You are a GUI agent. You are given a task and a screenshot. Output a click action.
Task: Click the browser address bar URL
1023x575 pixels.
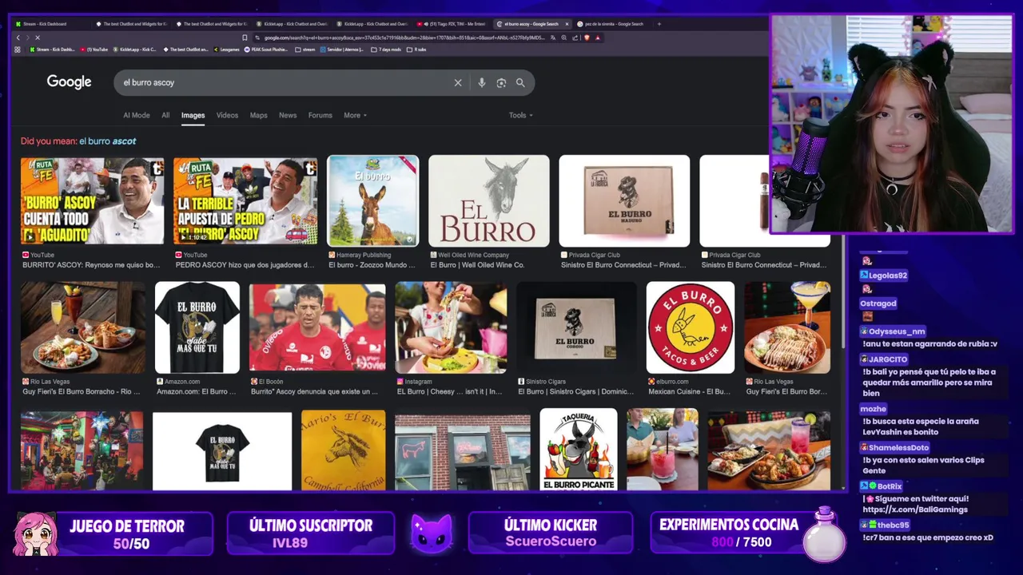pos(404,38)
